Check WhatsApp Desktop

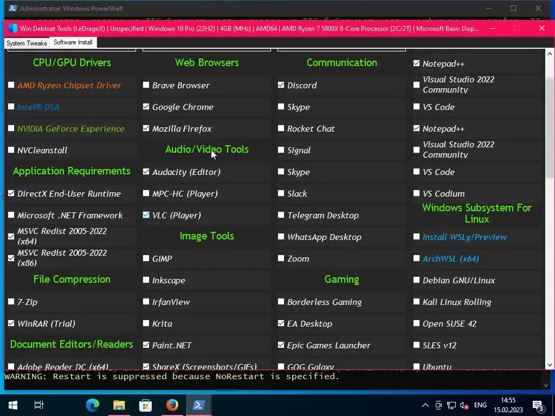click(281, 236)
